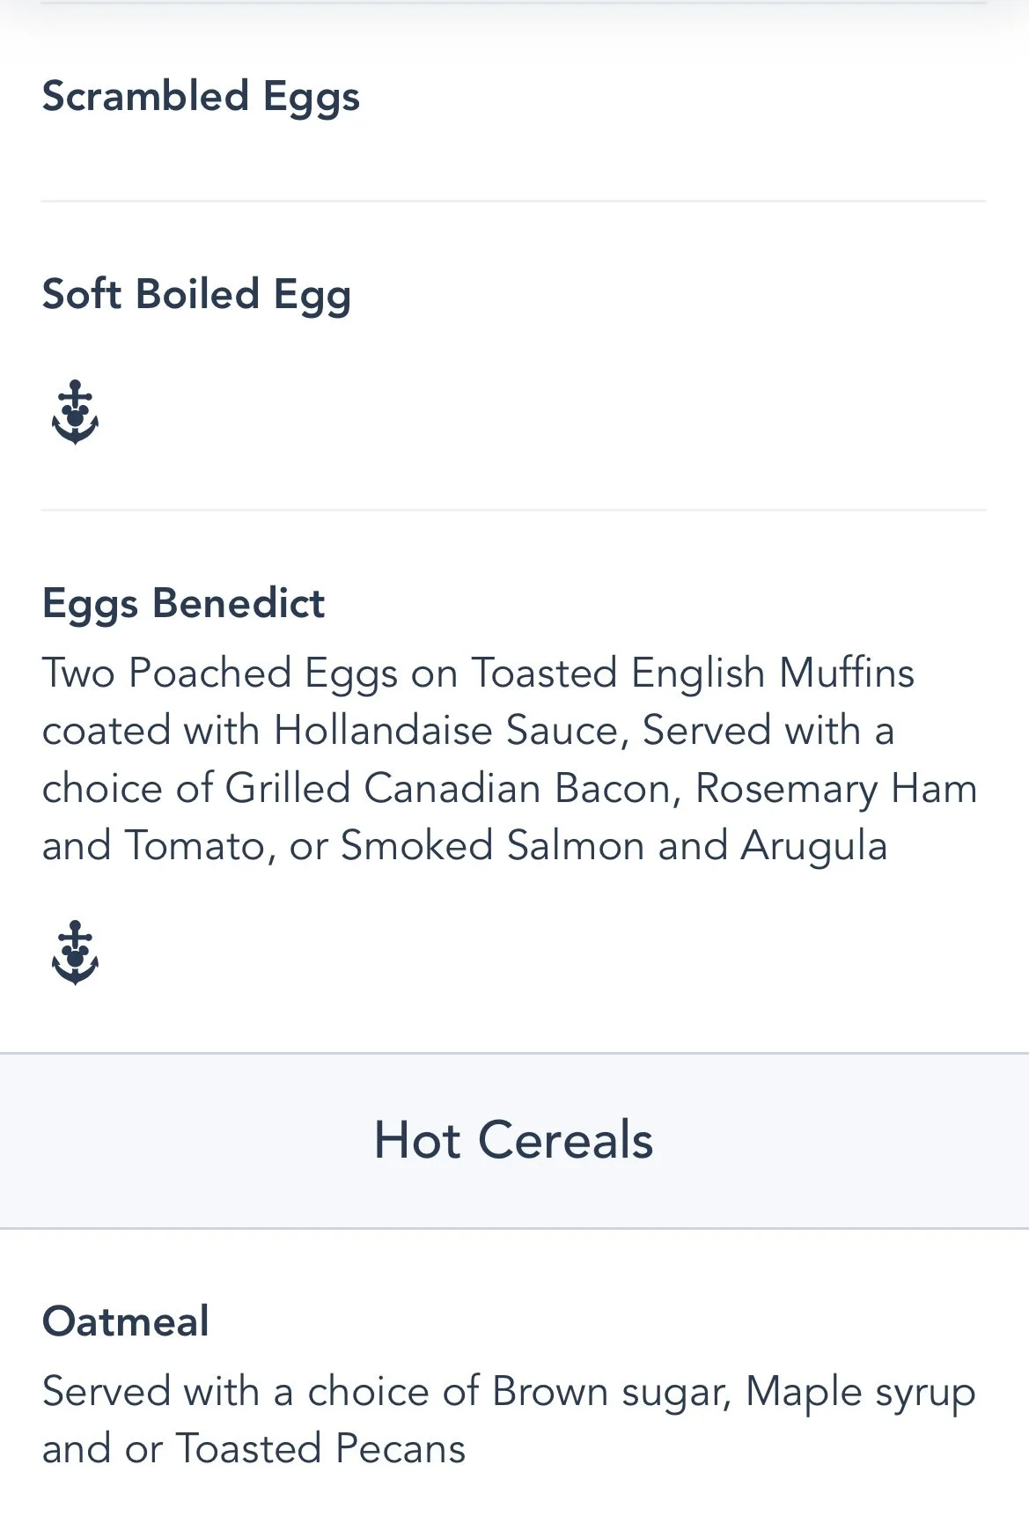Image resolution: width=1029 pixels, height=1538 pixels.
Task: Tap "Brown sugar" in the Oatmeal description
Action: 610,1393
